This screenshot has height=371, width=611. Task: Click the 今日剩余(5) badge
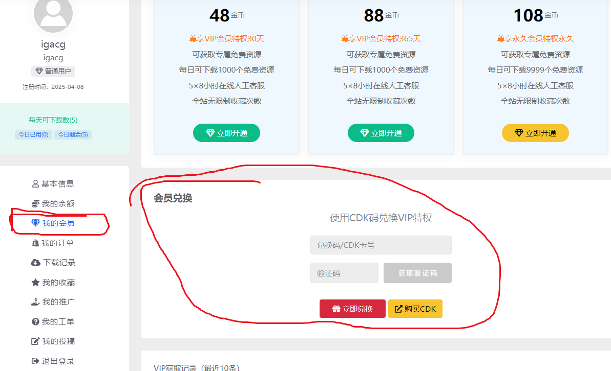(x=73, y=135)
